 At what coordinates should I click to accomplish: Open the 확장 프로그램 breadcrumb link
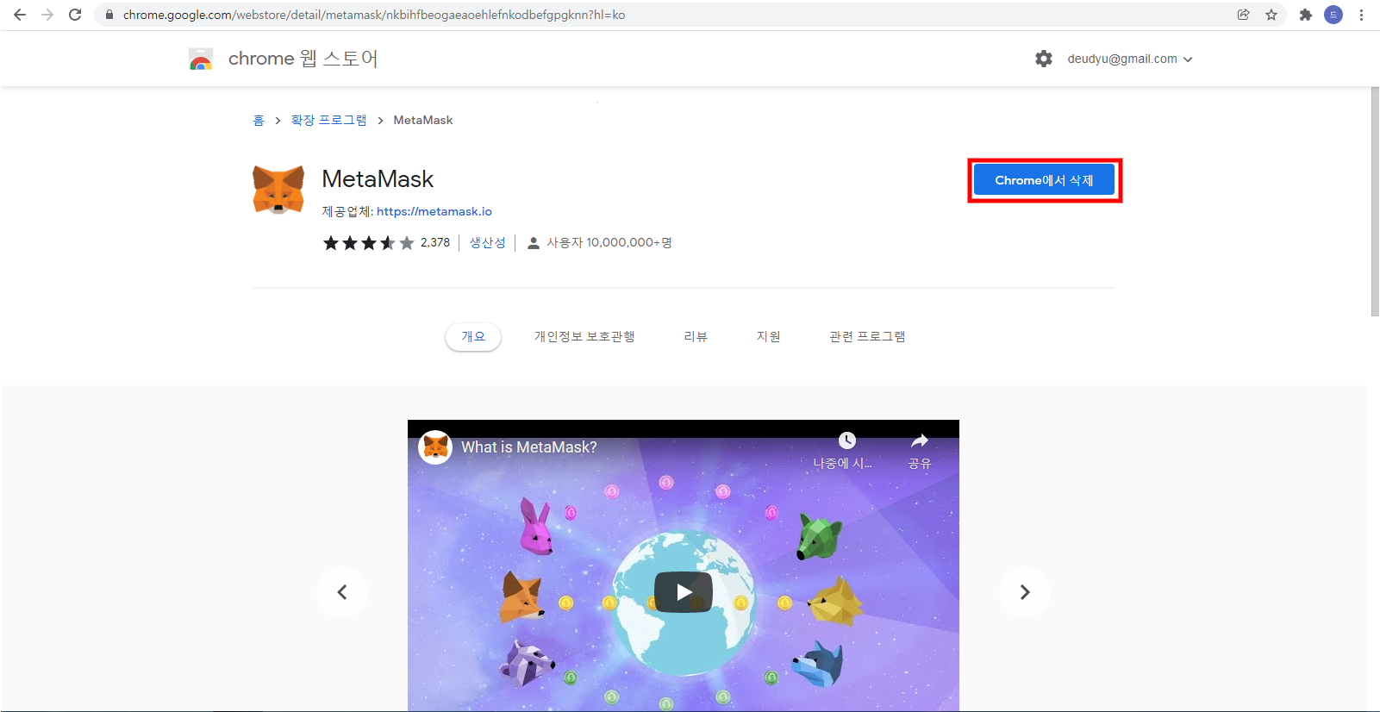pos(328,120)
